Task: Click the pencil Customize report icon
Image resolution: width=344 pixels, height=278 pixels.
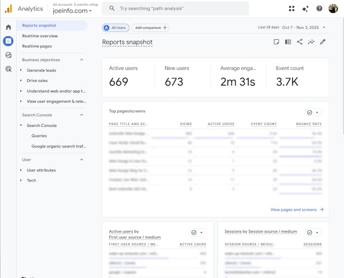Action: tap(323, 42)
